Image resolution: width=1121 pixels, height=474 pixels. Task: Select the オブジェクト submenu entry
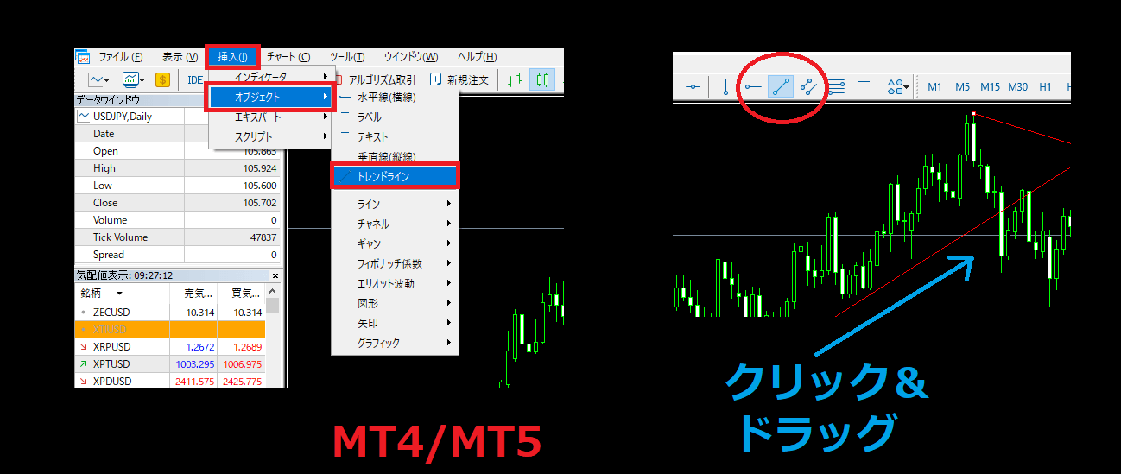(271, 97)
